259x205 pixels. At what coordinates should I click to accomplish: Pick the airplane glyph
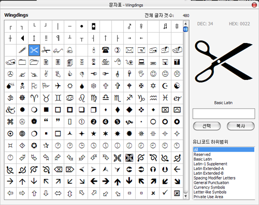point(58,86)
